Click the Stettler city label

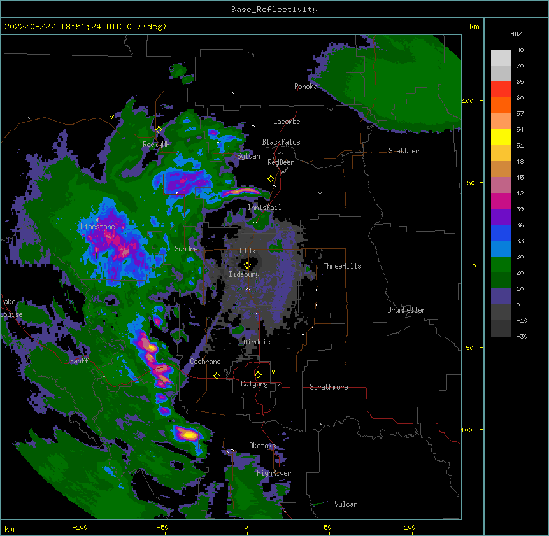404,151
